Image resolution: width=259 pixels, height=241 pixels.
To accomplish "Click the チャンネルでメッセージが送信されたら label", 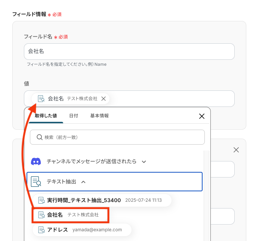I will pyautogui.click(x=92, y=161).
